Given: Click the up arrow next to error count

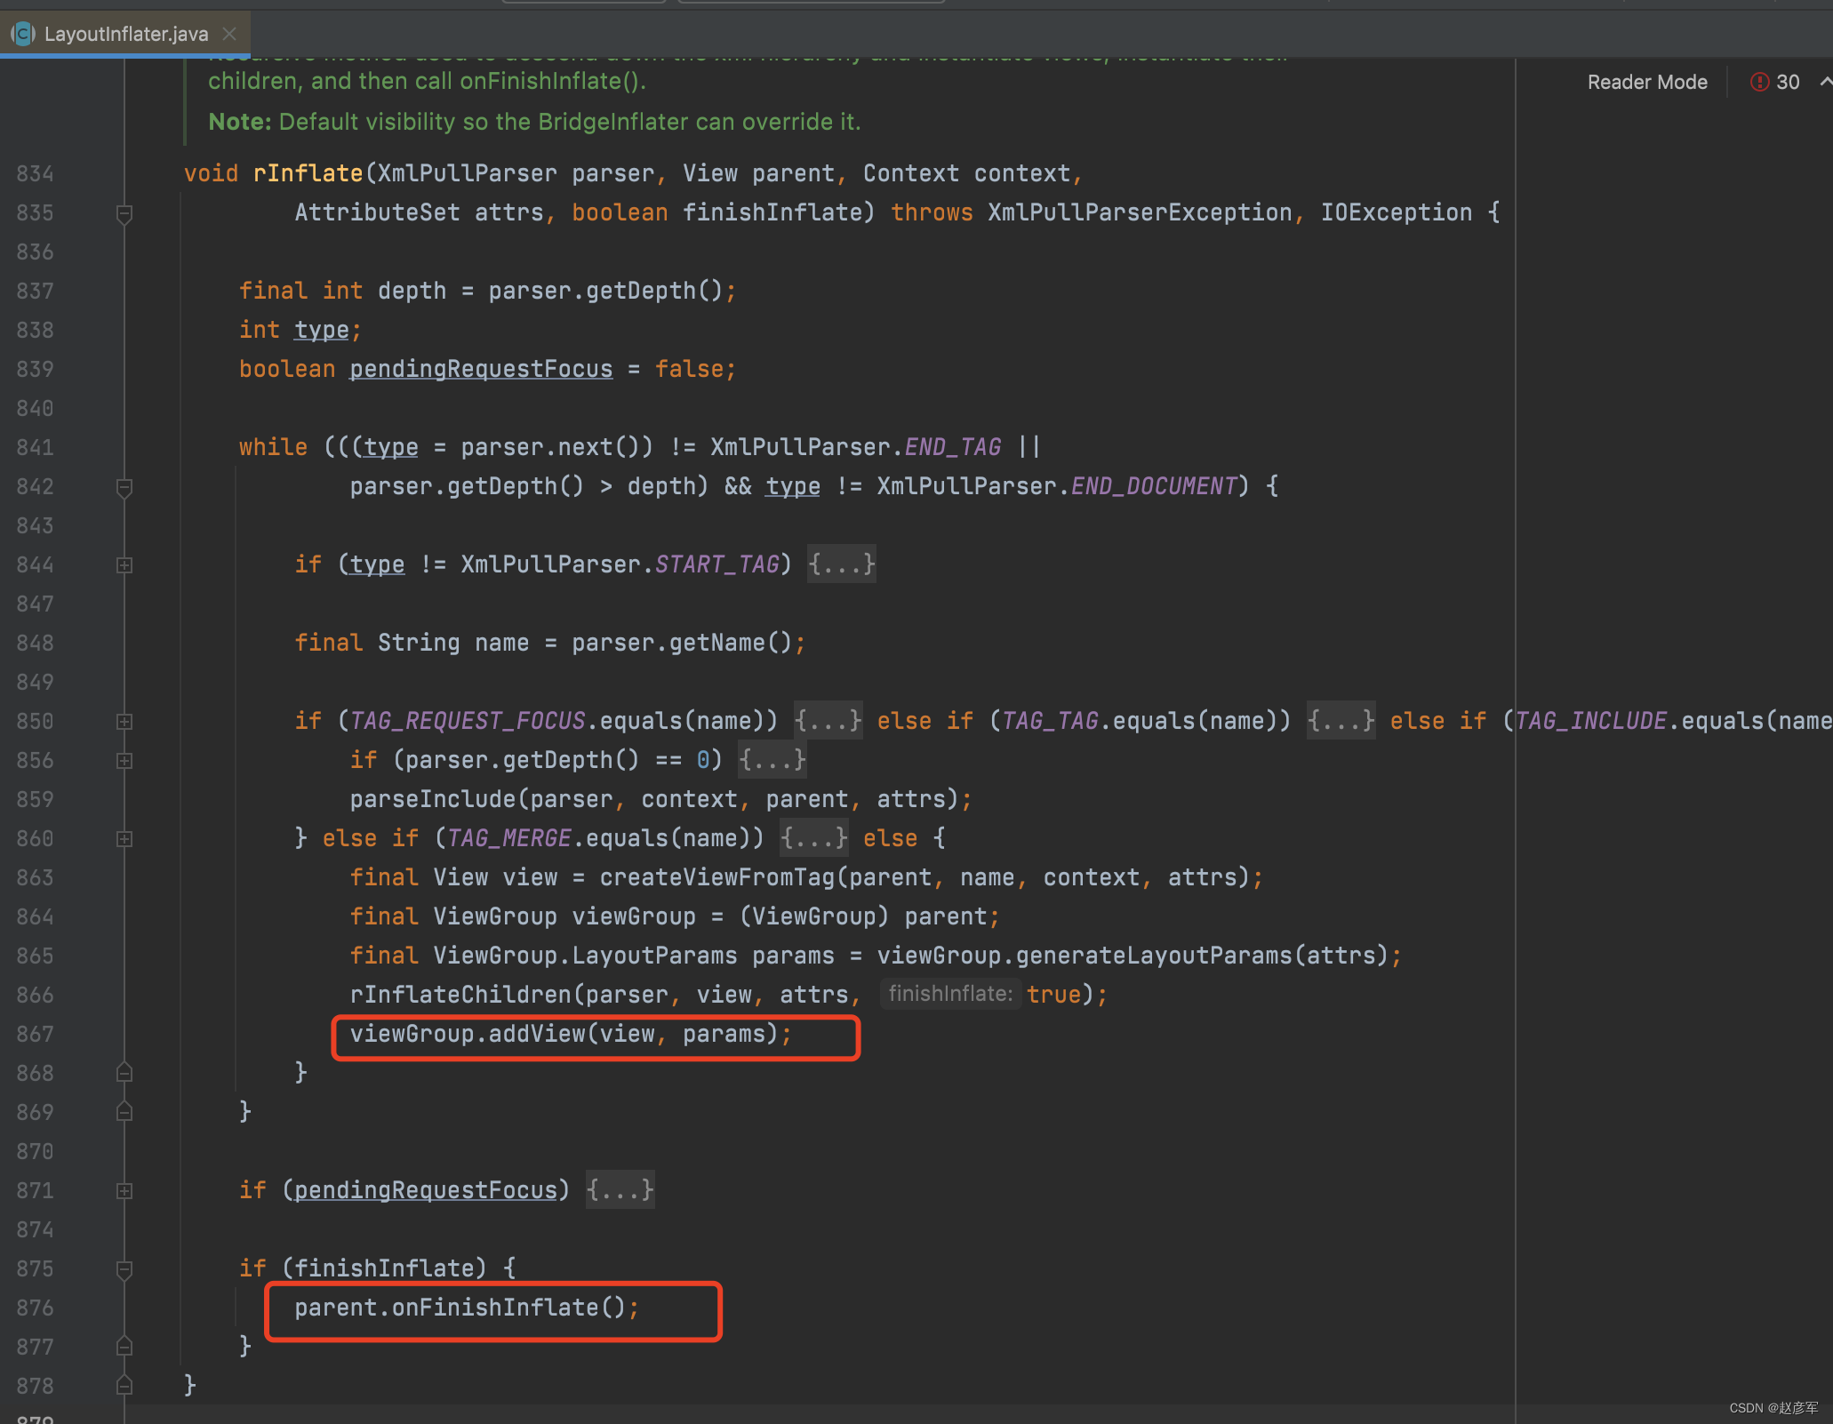Looking at the screenshot, I should 1824,82.
